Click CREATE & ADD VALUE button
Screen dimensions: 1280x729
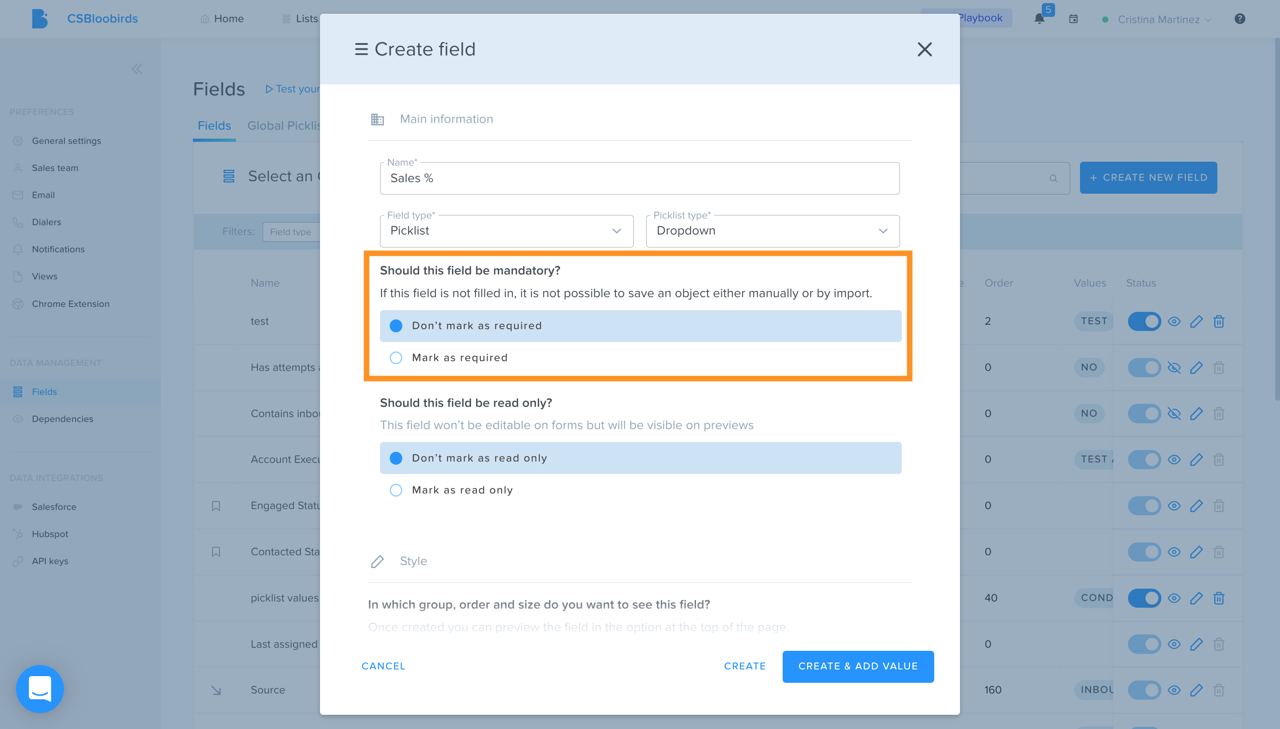point(858,666)
